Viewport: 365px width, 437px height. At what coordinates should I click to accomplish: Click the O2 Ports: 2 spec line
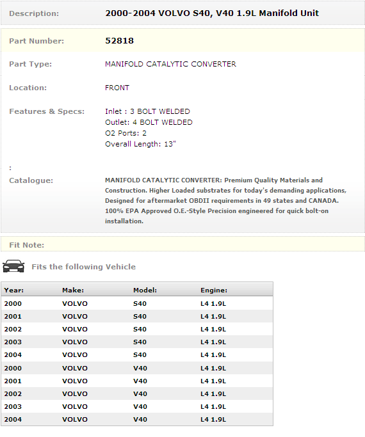(x=126, y=133)
